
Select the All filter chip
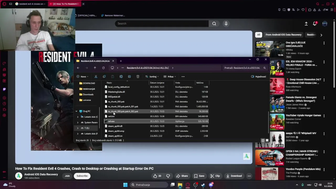point(259,35)
